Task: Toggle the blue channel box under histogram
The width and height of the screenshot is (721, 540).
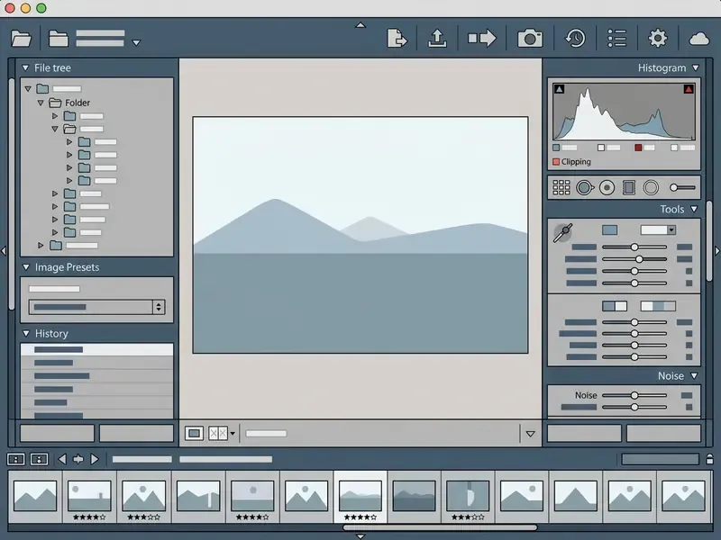Action: tap(556, 148)
